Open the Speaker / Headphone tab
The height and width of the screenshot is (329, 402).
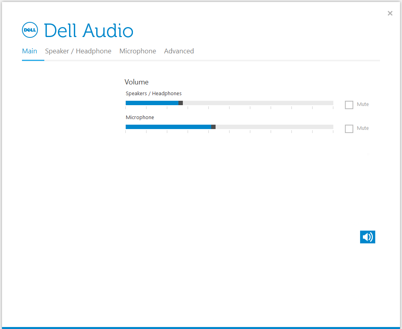pyautogui.click(x=78, y=51)
